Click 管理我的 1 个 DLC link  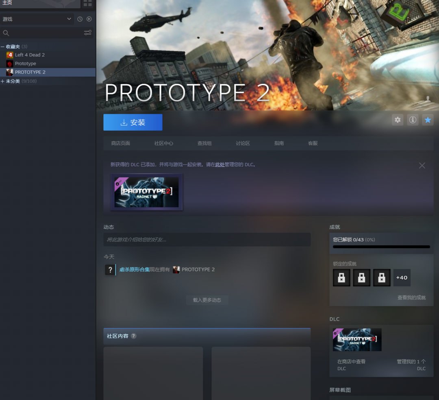411,365
